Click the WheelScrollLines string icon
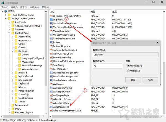This screenshot has height=122, width=166. (x=51, y=103)
